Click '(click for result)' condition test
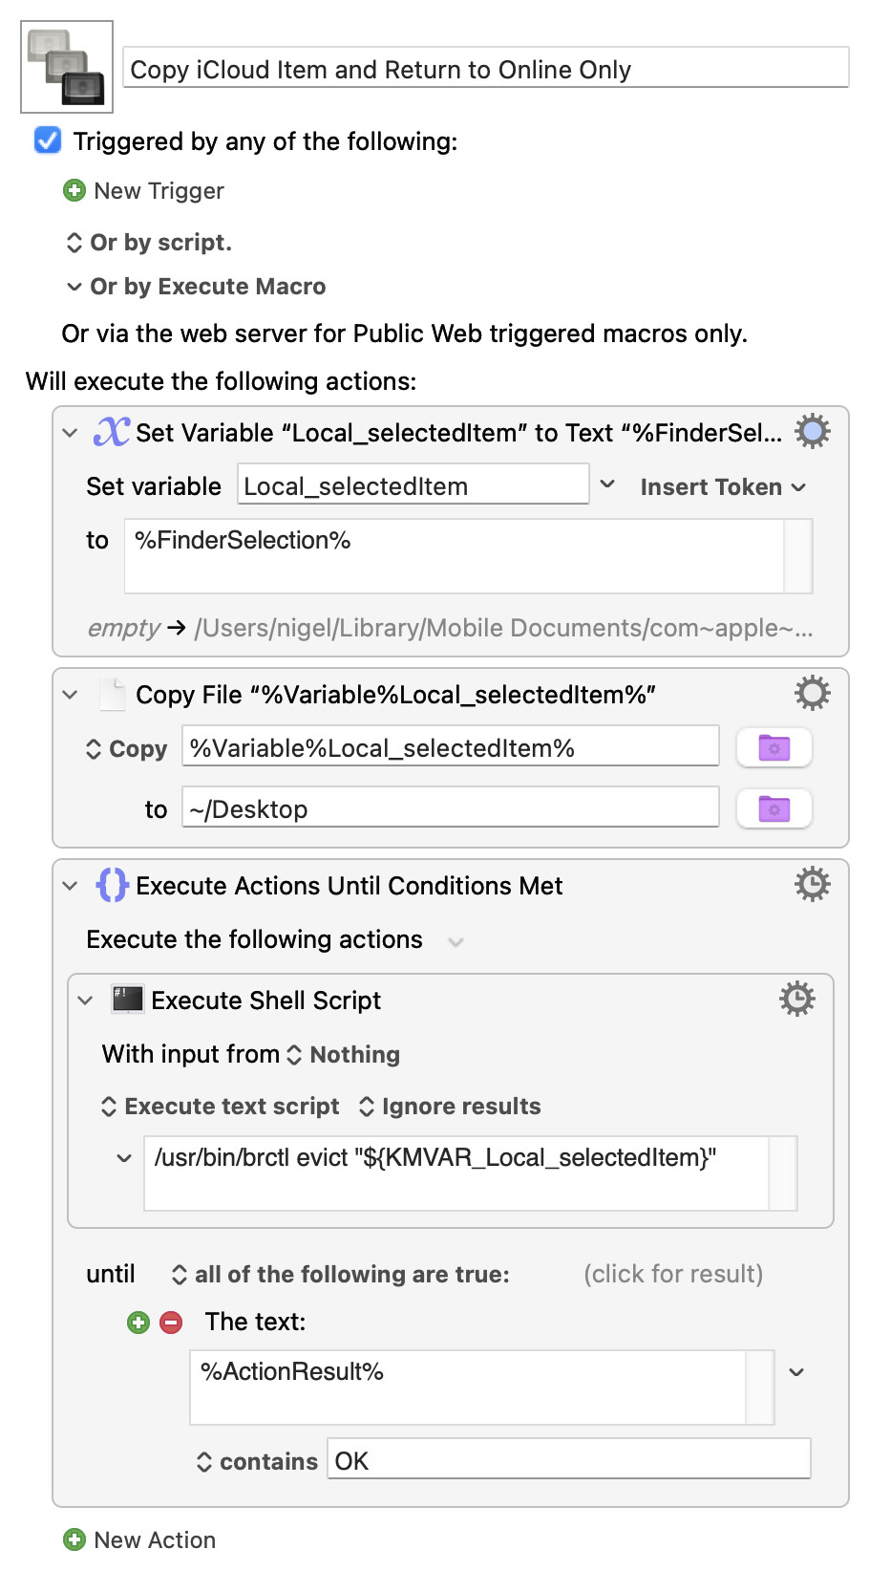The image size is (869, 1571). click(x=673, y=1274)
